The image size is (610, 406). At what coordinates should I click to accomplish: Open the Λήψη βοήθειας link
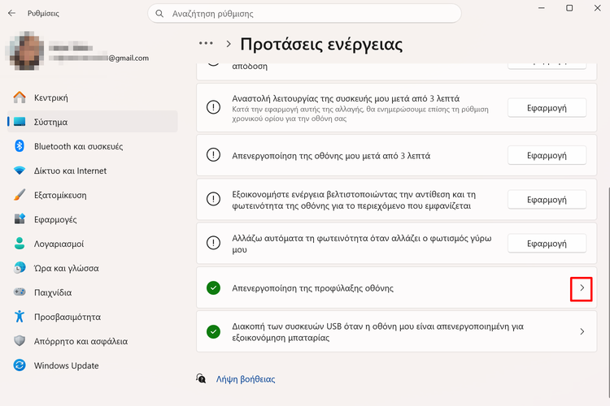245,378
